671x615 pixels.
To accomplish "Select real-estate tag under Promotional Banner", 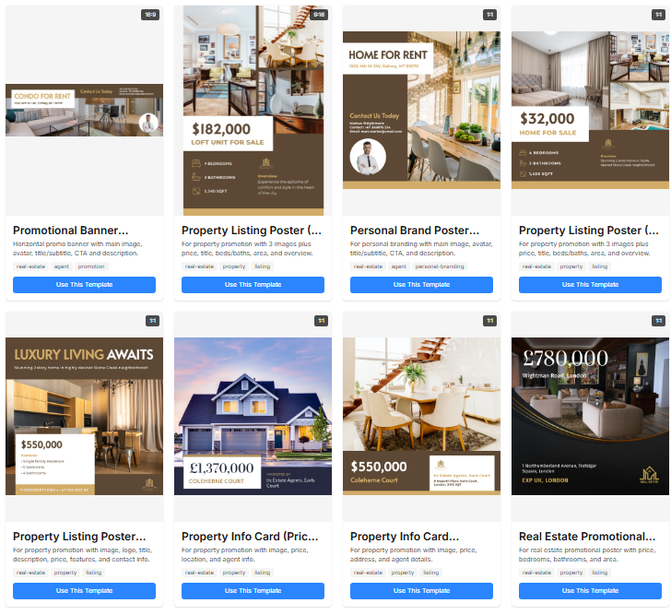I will pyautogui.click(x=30, y=266).
